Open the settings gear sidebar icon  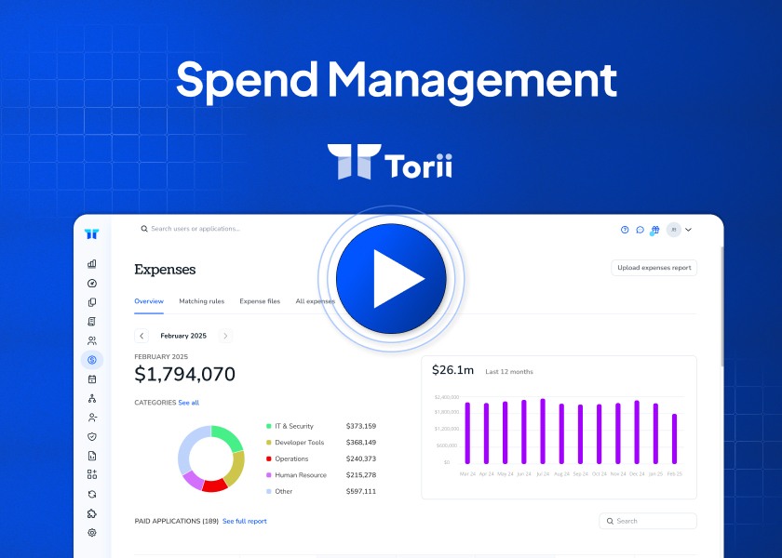click(x=92, y=533)
